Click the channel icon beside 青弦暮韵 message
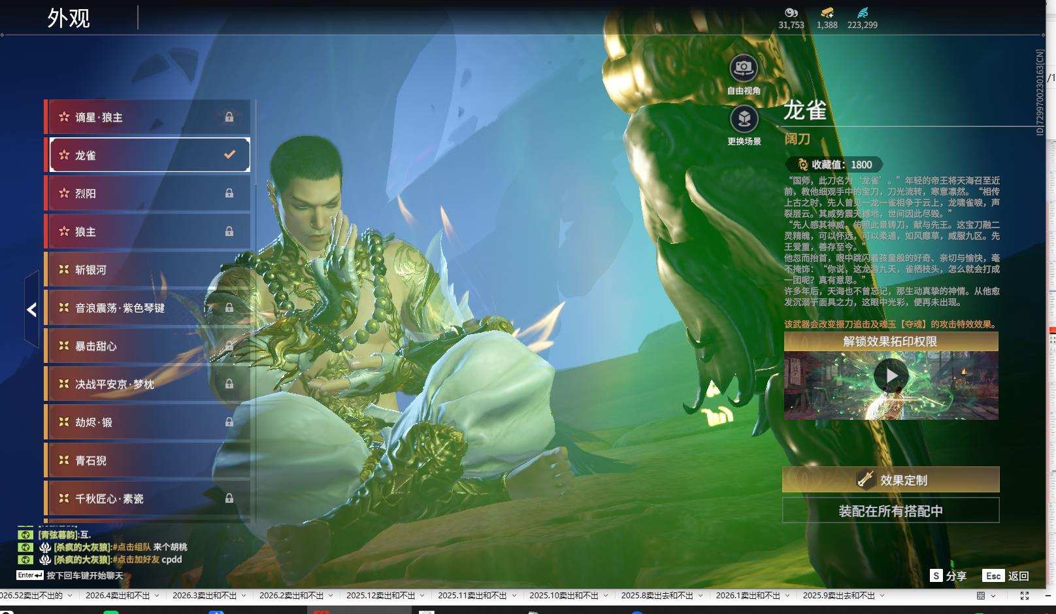This screenshot has height=614, width=1056. point(25,535)
